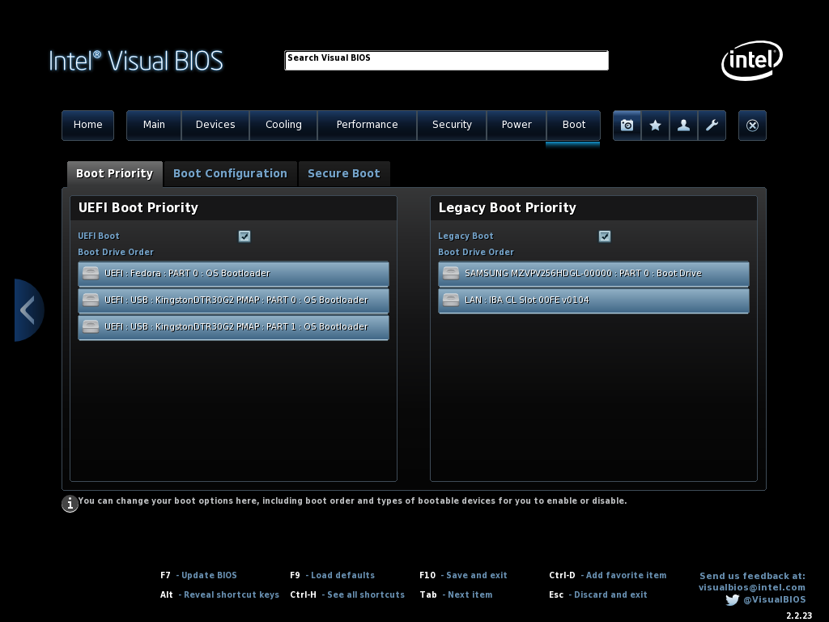Click the Search Visual BIOS field
The width and height of the screenshot is (829, 622).
click(446, 61)
